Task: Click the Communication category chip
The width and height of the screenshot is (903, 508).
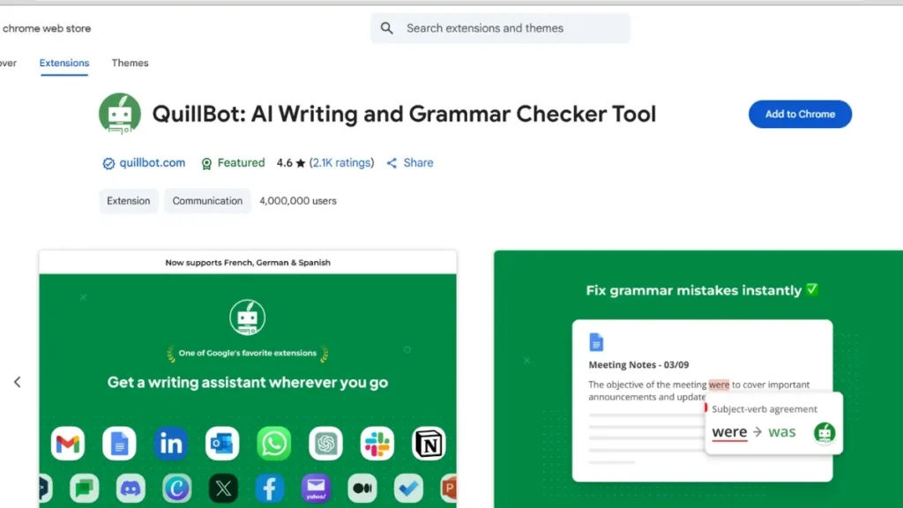Action: pyautogui.click(x=207, y=201)
